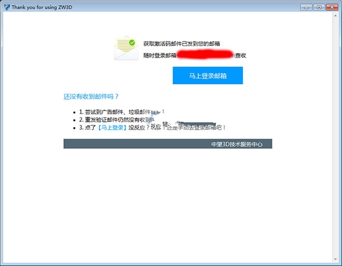342x266 pixels.
Task: Click the 获取激活码邮件已发到您的邮箱 text
Action: (x=181, y=44)
